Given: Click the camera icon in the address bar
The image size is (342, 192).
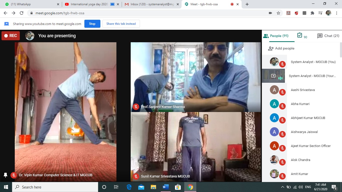Looking at the screenshot, I should click(x=270, y=13).
